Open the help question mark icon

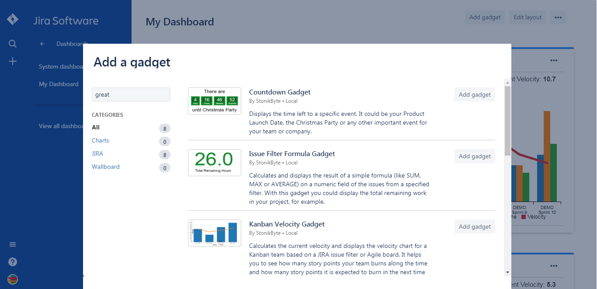coord(13,262)
